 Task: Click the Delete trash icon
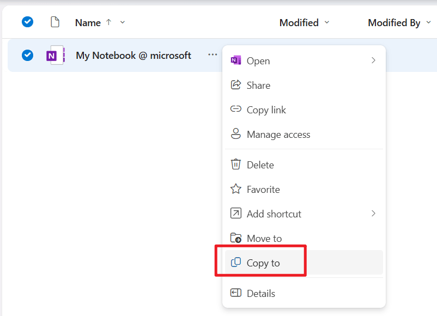(236, 165)
